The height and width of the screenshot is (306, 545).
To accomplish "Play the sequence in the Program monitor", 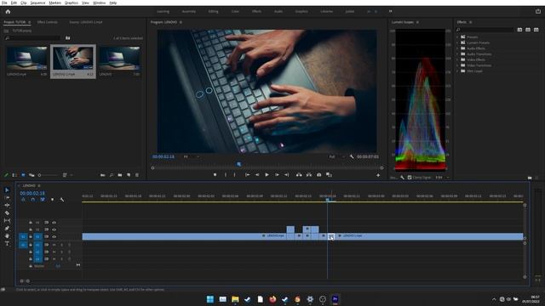I will click(267, 175).
